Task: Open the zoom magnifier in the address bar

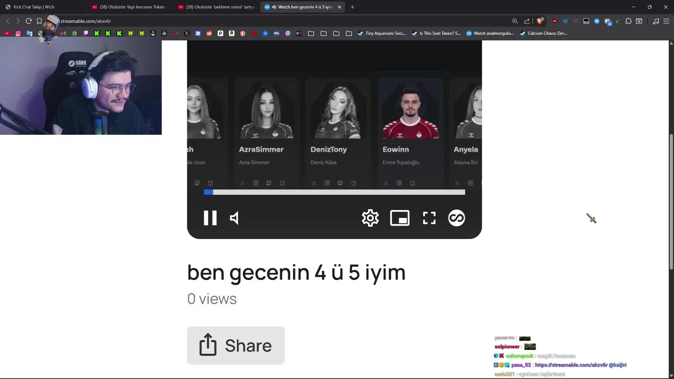Action: point(515,21)
